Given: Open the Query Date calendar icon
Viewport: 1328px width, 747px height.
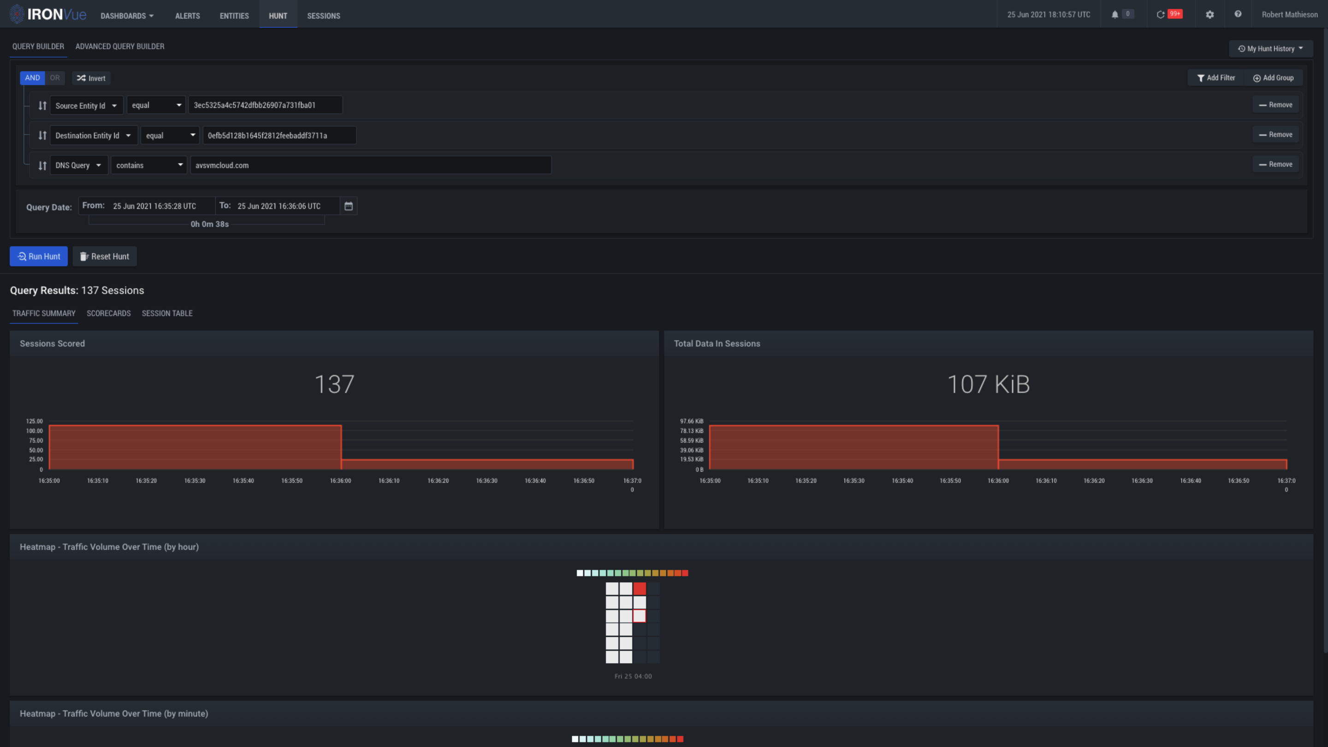Looking at the screenshot, I should pos(349,206).
